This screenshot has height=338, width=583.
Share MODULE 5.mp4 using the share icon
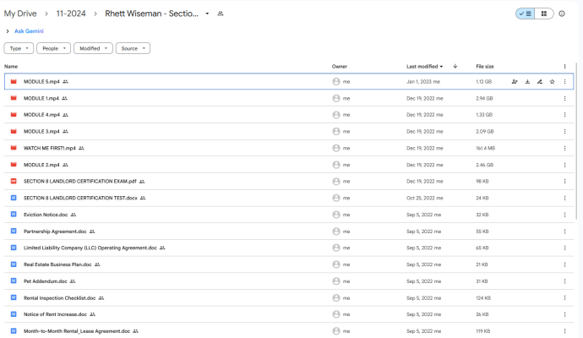point(515,82)
